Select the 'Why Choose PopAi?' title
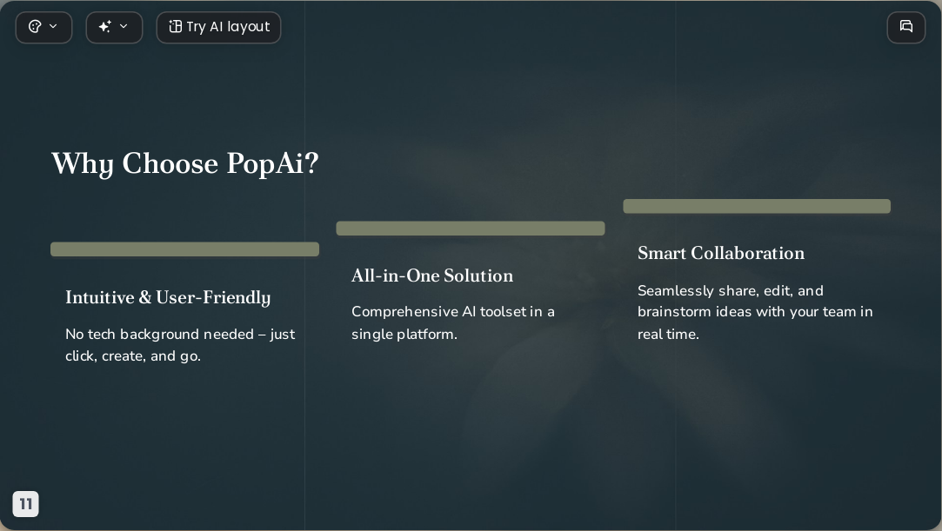 [x=185, y=163]
